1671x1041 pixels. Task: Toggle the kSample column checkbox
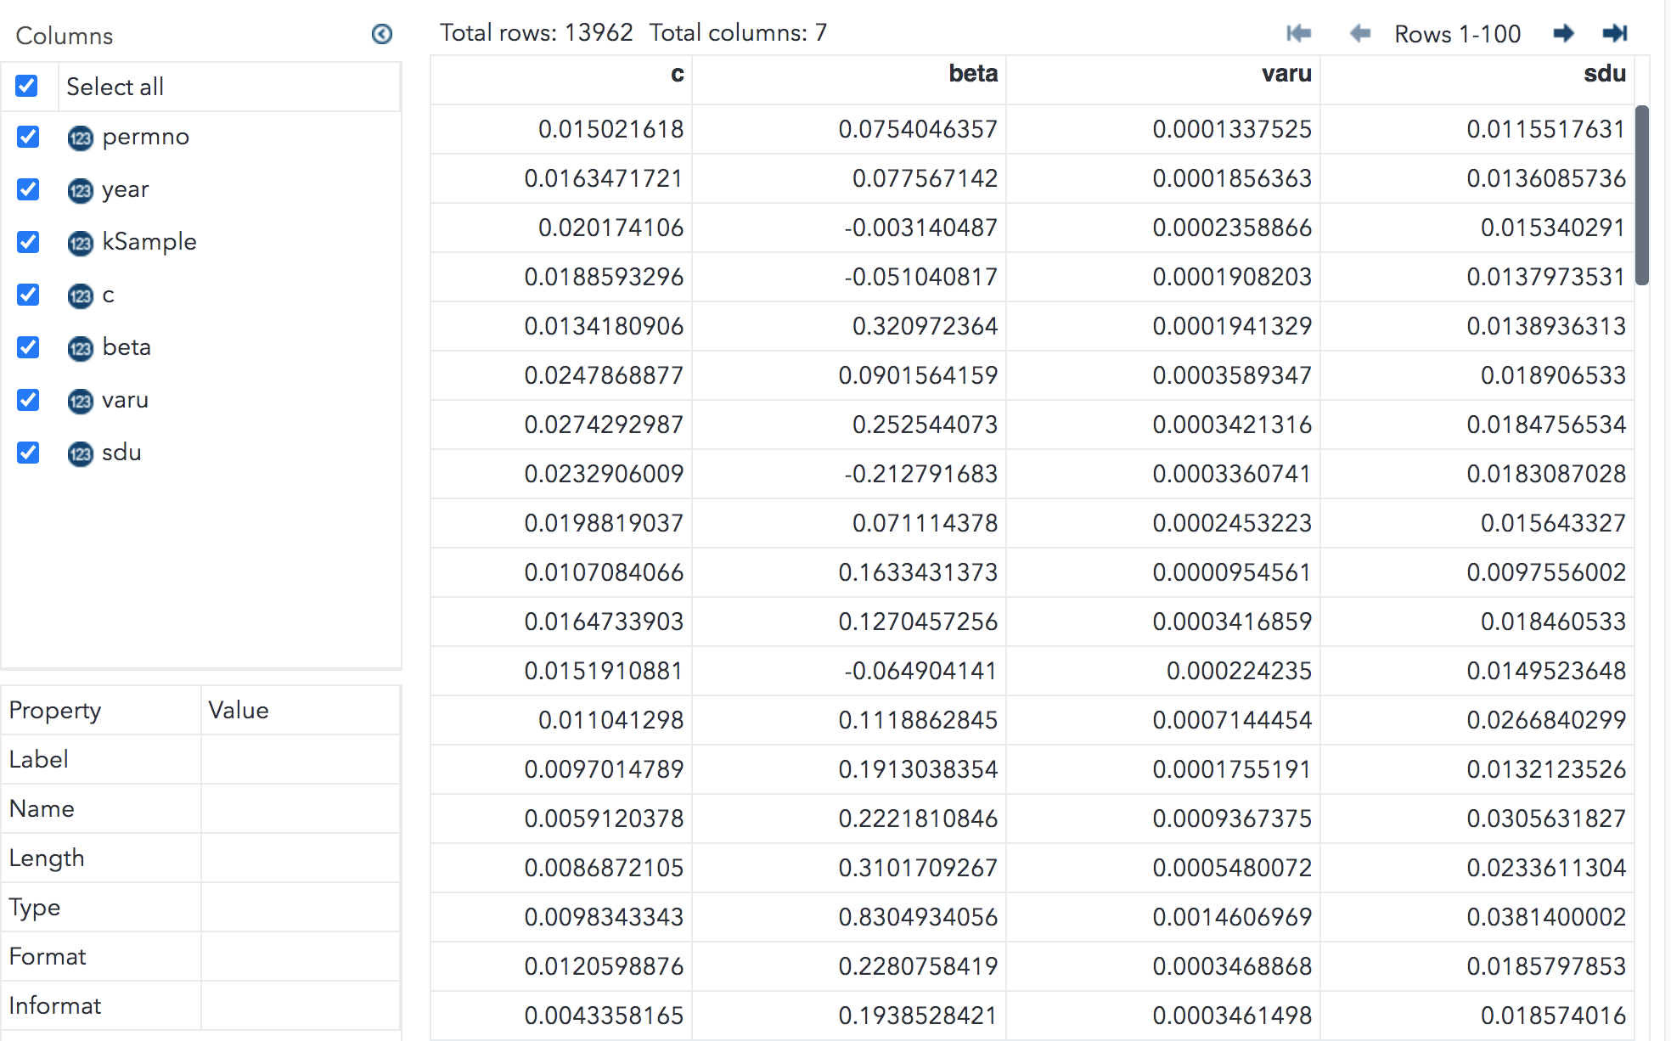click(28, 242)
